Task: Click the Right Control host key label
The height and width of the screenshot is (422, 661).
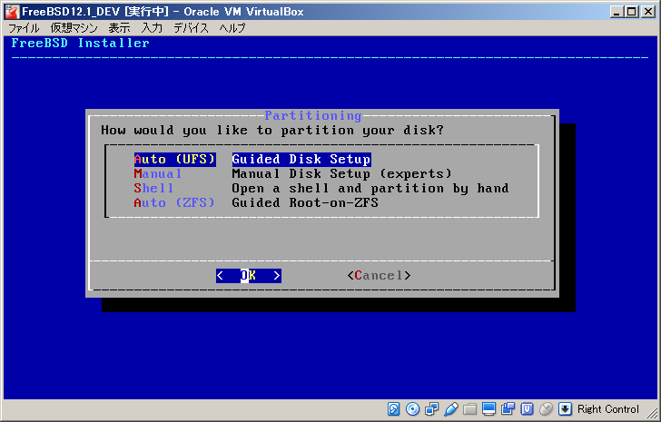Action: tap(608, 409)
